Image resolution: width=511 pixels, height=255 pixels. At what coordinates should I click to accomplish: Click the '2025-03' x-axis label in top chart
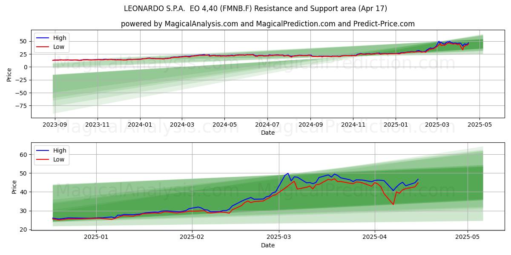tap(437, 125)
